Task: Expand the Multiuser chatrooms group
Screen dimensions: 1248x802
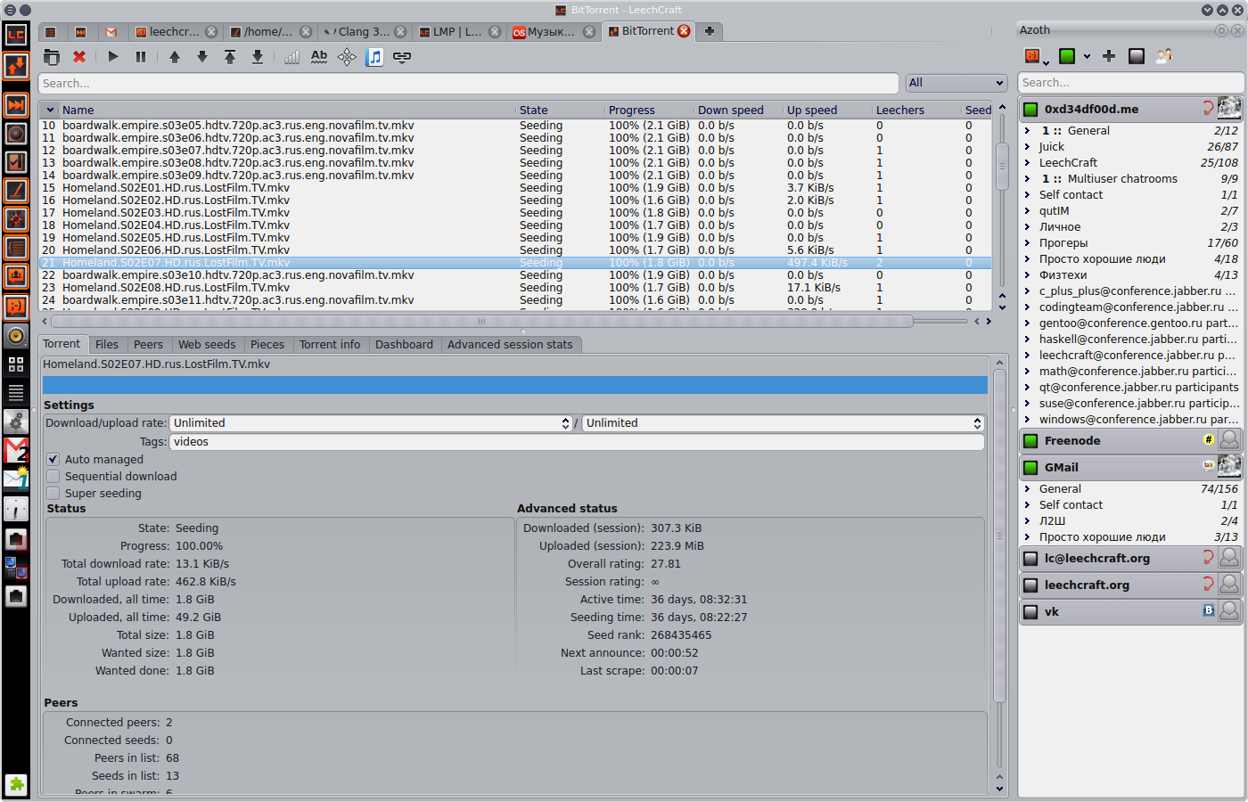Action: point(1028,179)
